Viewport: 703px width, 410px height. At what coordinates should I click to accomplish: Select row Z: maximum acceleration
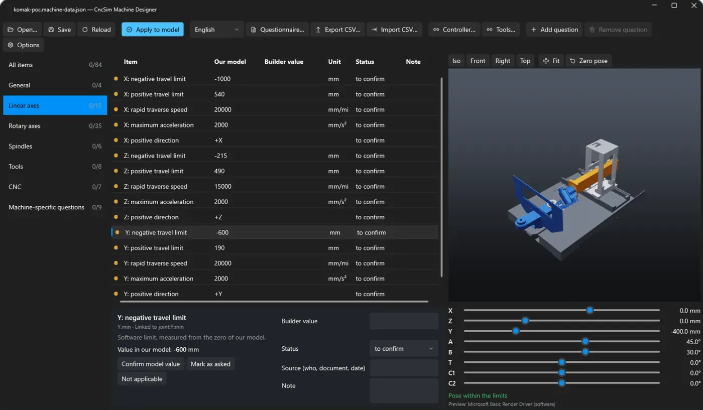pyautogui.click(x=275, y=202)
